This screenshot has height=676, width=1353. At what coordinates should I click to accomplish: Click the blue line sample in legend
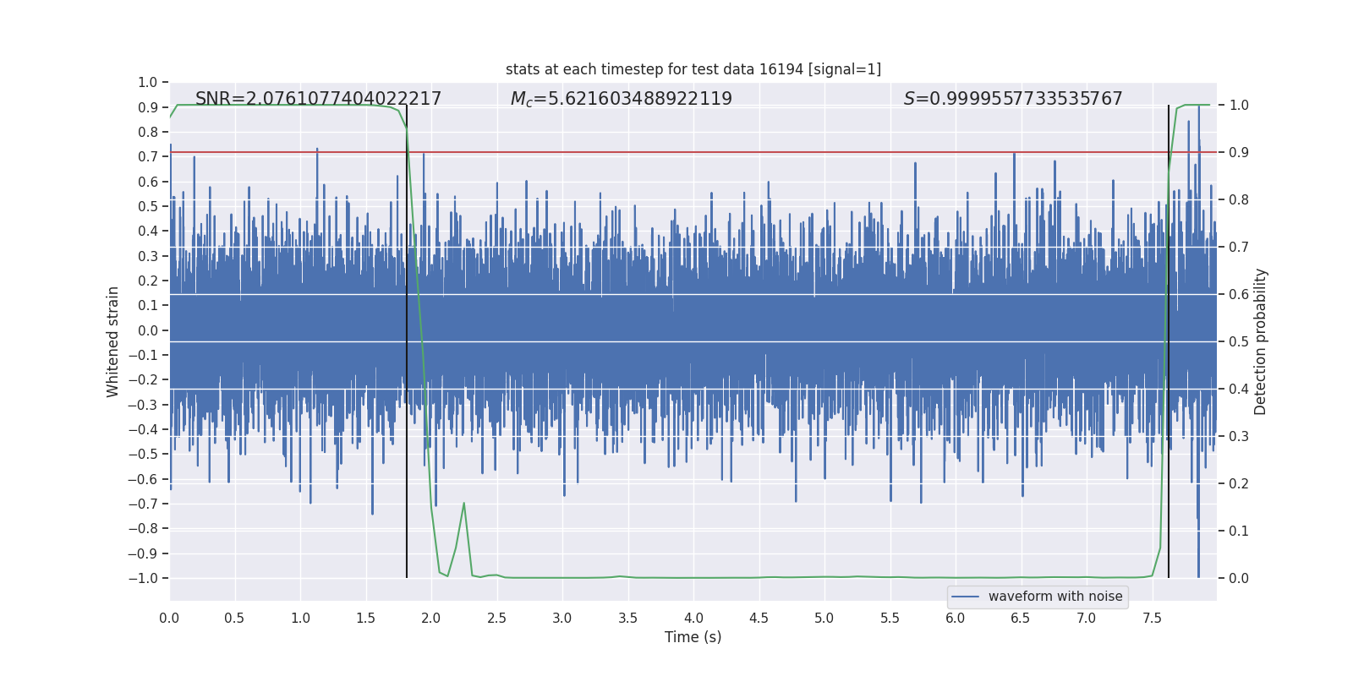[966, 597]
